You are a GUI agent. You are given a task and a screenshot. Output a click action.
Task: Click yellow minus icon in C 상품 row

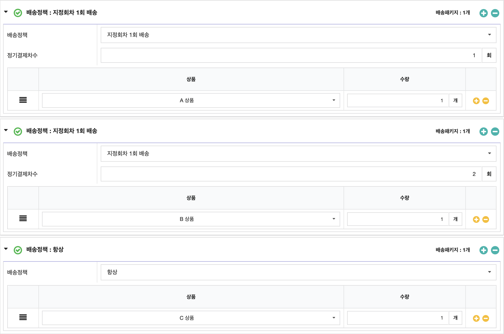click(486, 318)
